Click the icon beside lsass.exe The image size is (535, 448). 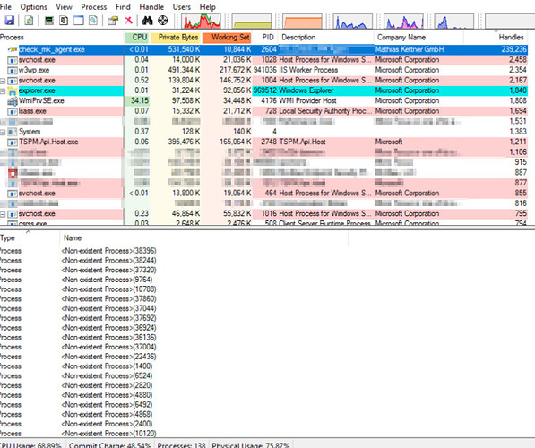[x=13, y=111]
